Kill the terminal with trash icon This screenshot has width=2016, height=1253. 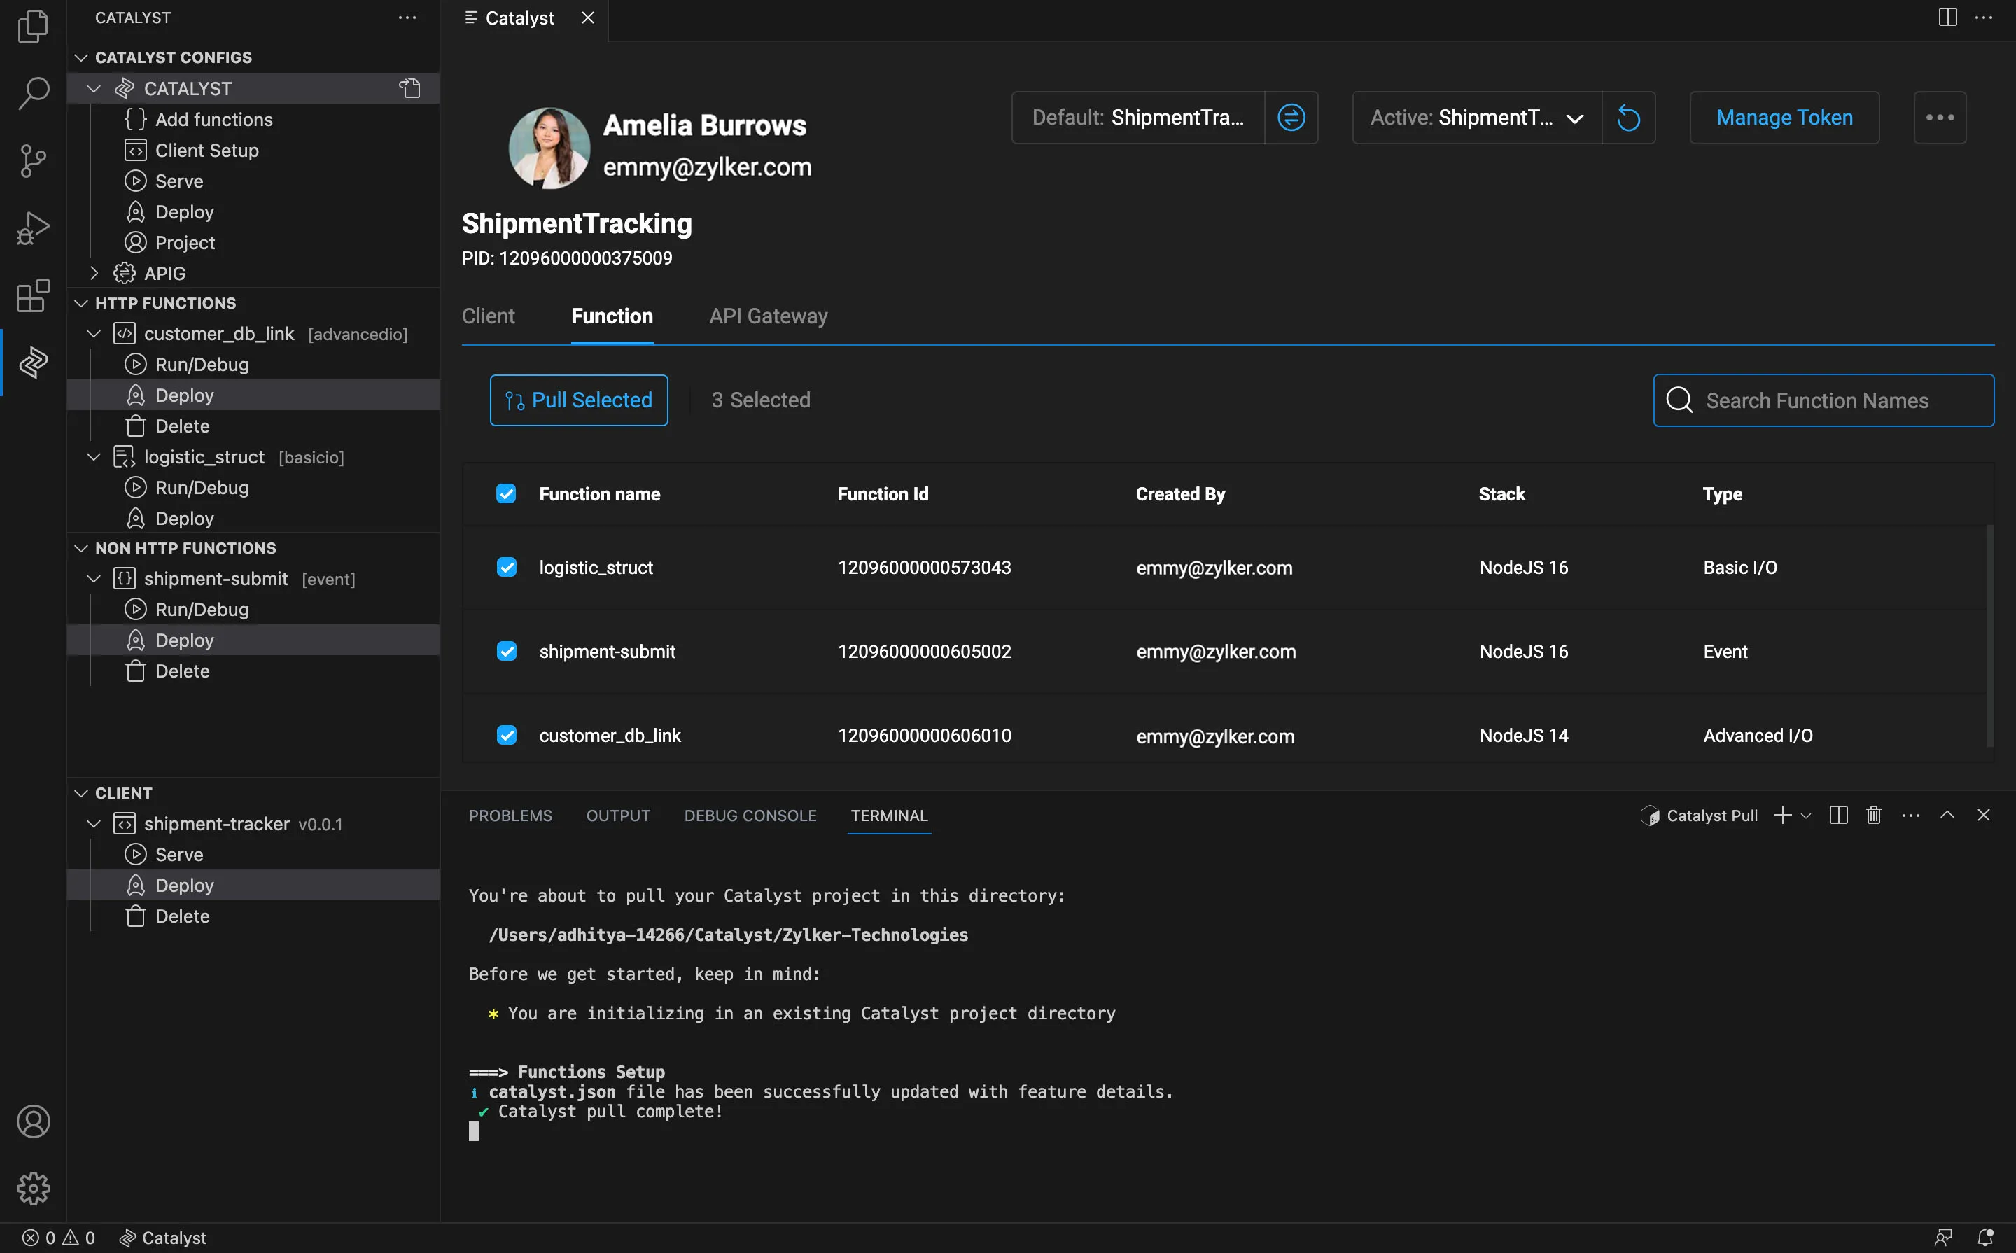coord(1873,815)
